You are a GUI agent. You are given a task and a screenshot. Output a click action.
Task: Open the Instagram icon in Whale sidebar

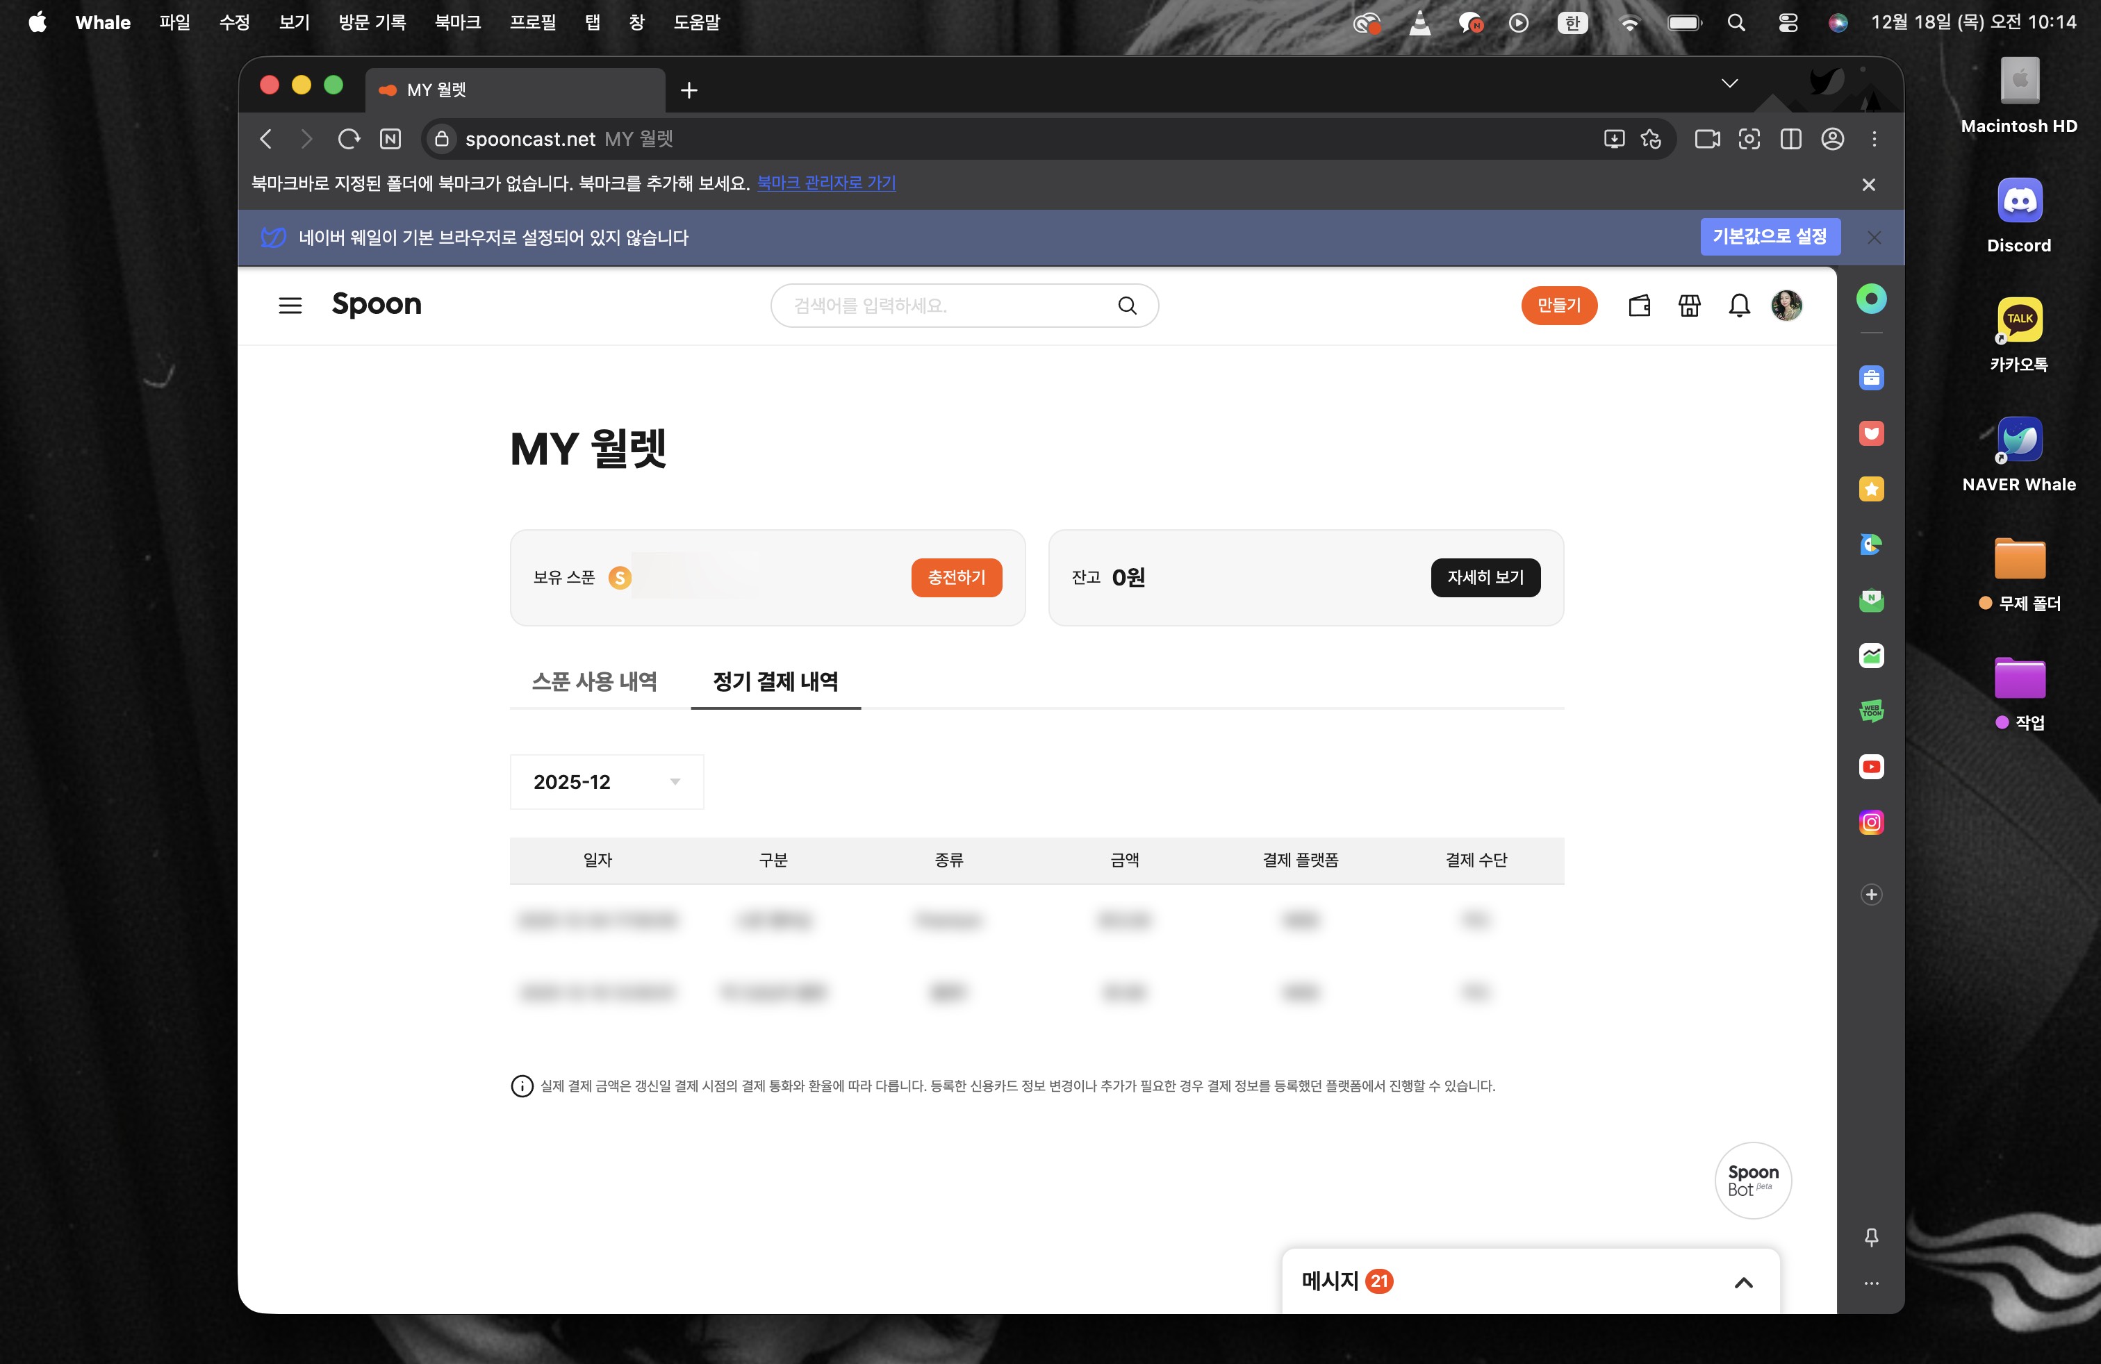click(1870, 822)
